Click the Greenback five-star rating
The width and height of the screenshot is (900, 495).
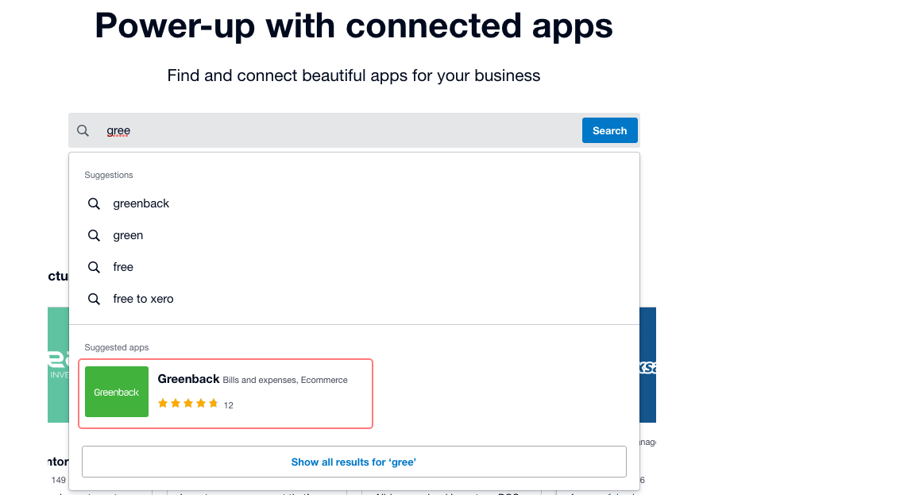tap(187, 404)
